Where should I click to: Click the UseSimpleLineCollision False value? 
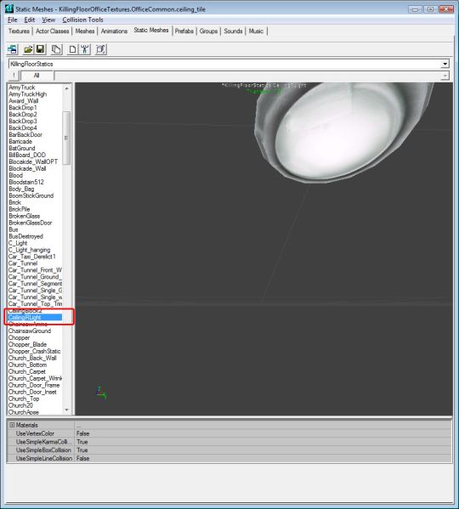pos(82,458)
